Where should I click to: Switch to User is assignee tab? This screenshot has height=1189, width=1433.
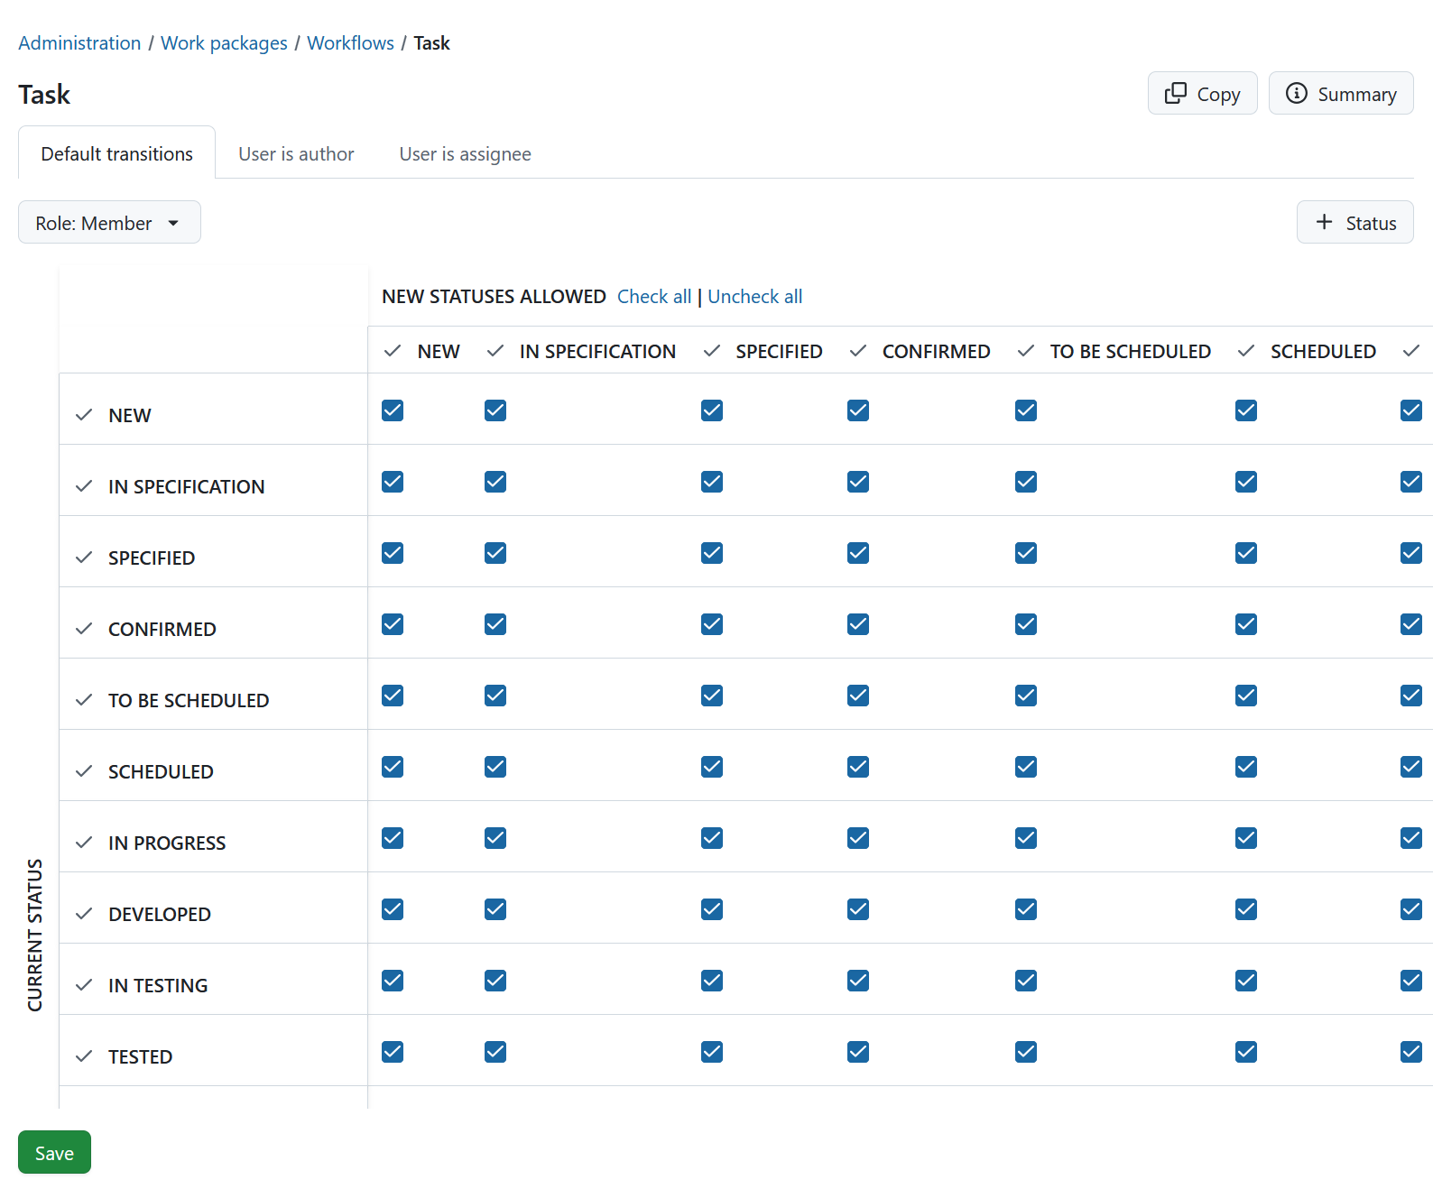(465, 153)
